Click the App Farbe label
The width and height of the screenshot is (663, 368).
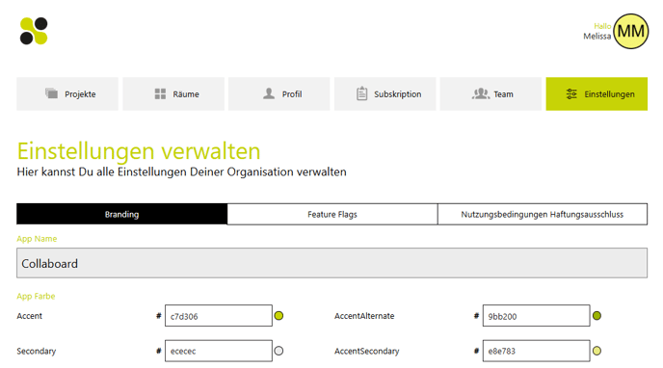36,296
